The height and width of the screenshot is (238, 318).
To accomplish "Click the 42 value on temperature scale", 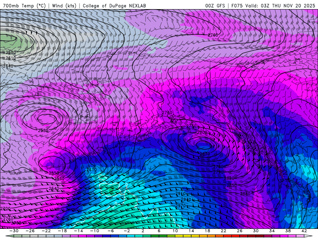I will (304, 231).
